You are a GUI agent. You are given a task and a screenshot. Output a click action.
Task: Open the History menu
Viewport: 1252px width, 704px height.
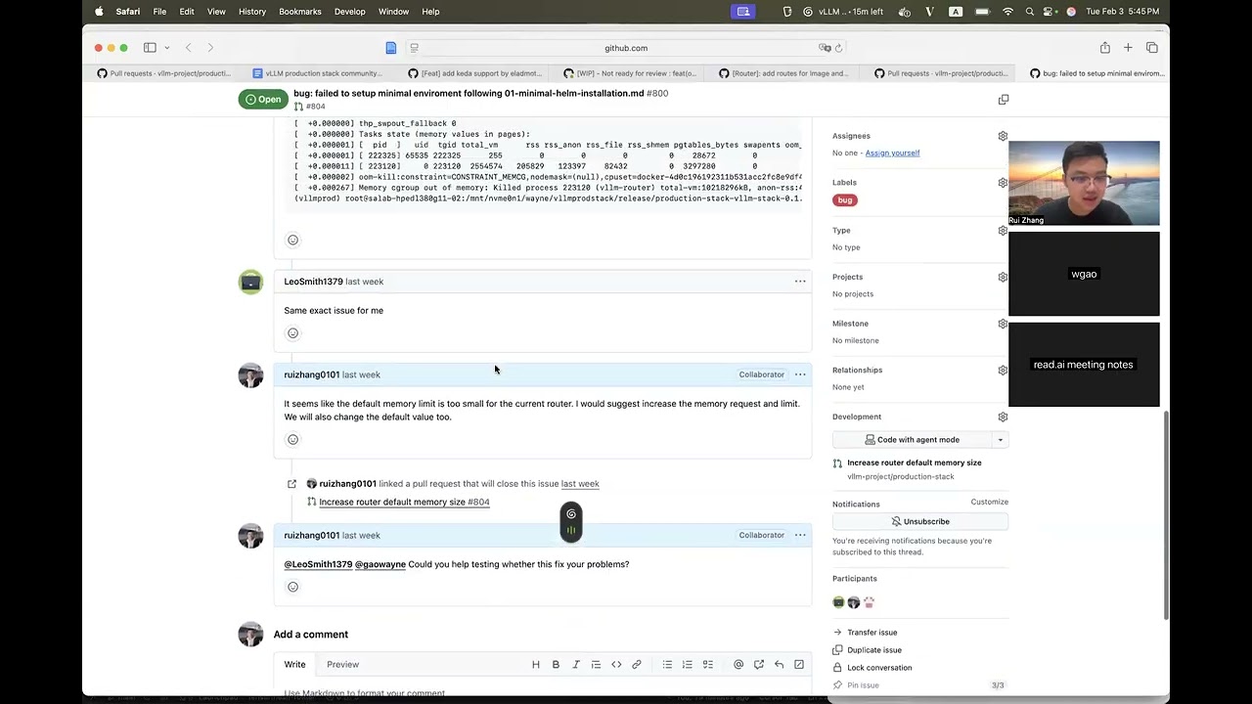tap(252, 12)
